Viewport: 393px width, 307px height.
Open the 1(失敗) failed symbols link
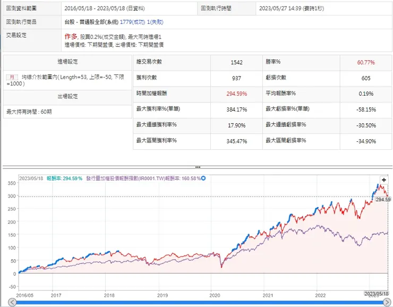point(155,22)
